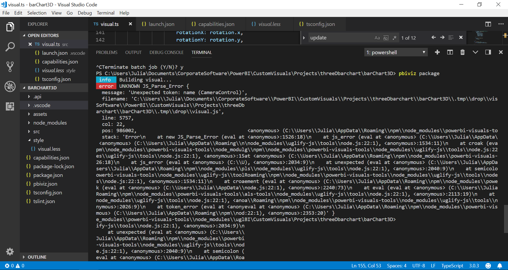Image resolution: width=508 pixels, height=270 pixels.
Task: Open the Debug menu
Action: [x=85, y=13]
